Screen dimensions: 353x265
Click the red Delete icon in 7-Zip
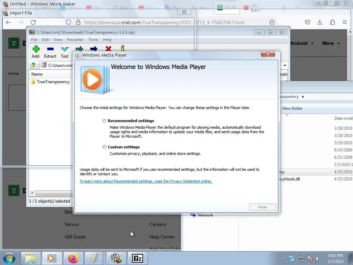(x=108, y=48)
